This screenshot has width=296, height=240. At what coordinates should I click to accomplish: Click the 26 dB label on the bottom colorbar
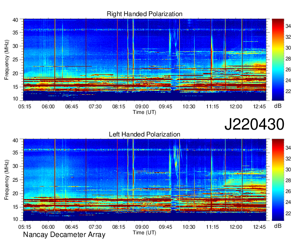[288, 191]
